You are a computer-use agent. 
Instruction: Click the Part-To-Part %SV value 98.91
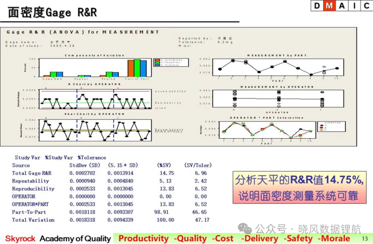click(161, 212)
